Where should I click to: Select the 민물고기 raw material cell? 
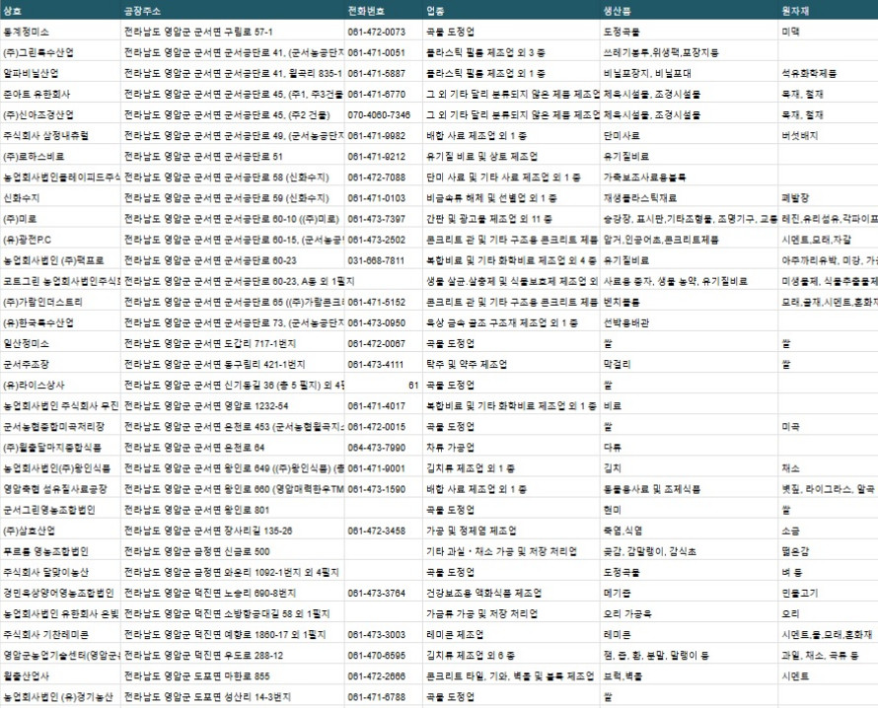(828, 593)
